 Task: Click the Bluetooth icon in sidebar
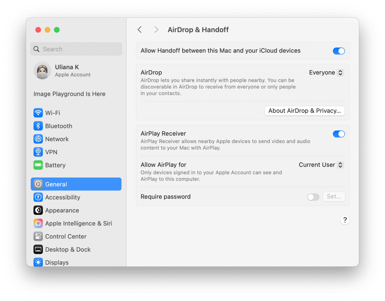[x=38, y=126]
